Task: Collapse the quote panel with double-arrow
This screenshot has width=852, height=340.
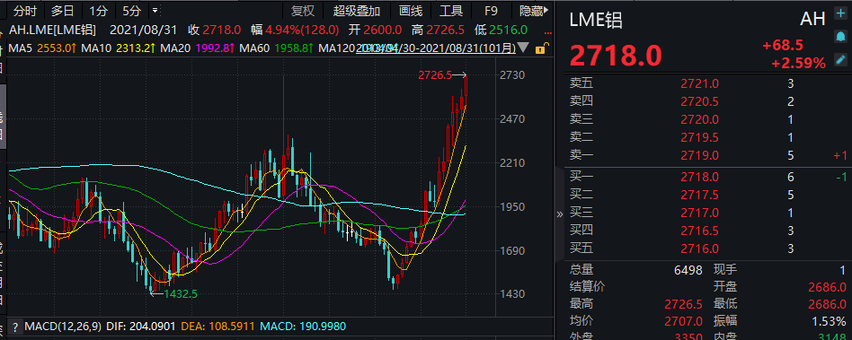Action: [x=560, y=214]
